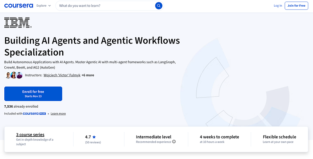This screenshot has height=159, width=313.
Task: Click '4 weeks to complete' text
Action: [x=219, y=137]
